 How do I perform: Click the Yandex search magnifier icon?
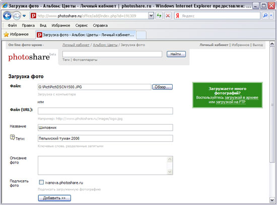click(x=265, y=16)
